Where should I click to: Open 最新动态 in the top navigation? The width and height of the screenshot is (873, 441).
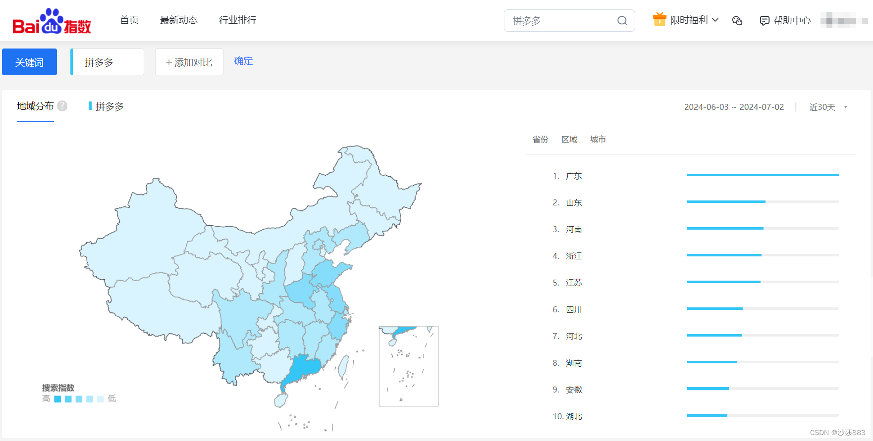point(179,20)
